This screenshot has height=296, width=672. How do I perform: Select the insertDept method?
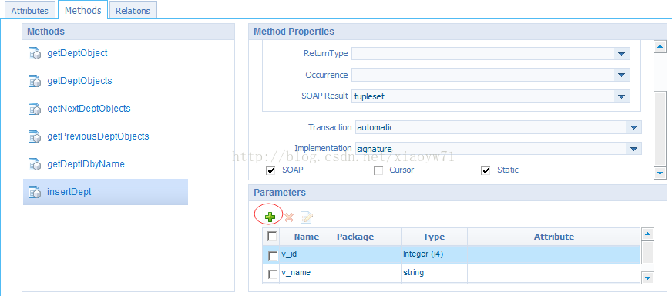coord(106,192)
